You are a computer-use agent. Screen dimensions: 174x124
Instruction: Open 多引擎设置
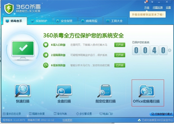(x=84, y=114)
